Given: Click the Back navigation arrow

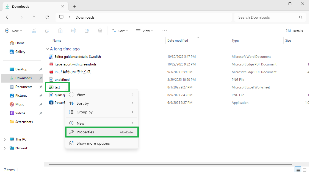Looking at the screenshot, I should 8,17.
